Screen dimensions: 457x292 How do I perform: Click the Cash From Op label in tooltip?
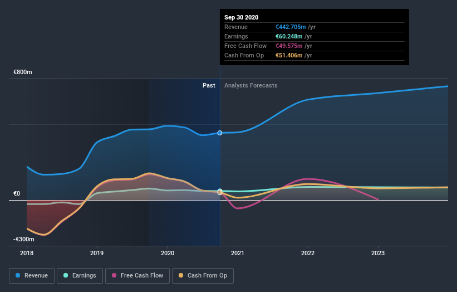pyautogui.click(x=244, y=55)
